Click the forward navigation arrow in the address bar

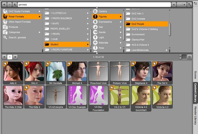point(10,5)
